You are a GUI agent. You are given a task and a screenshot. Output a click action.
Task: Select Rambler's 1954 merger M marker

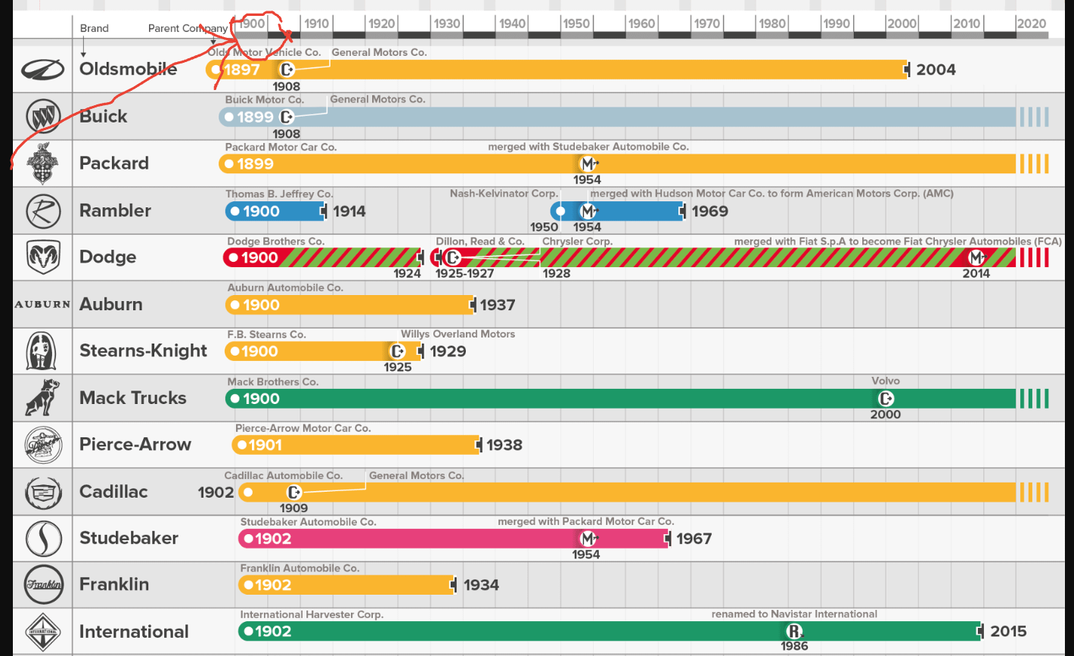[x=588, y=211]
